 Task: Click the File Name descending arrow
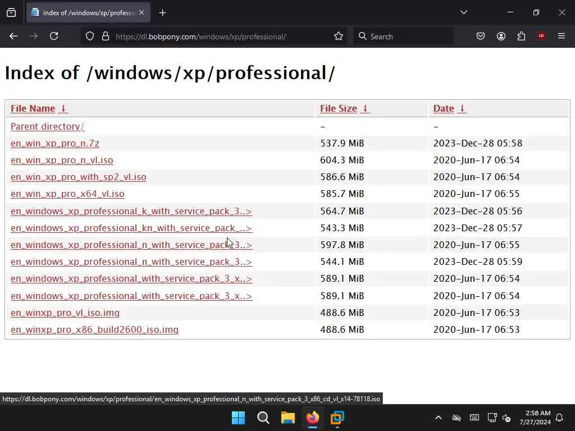tap(63, 108)
